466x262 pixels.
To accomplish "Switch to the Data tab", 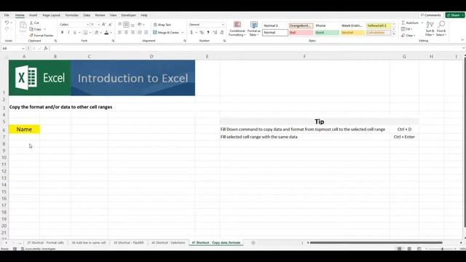I will point(87,15).
